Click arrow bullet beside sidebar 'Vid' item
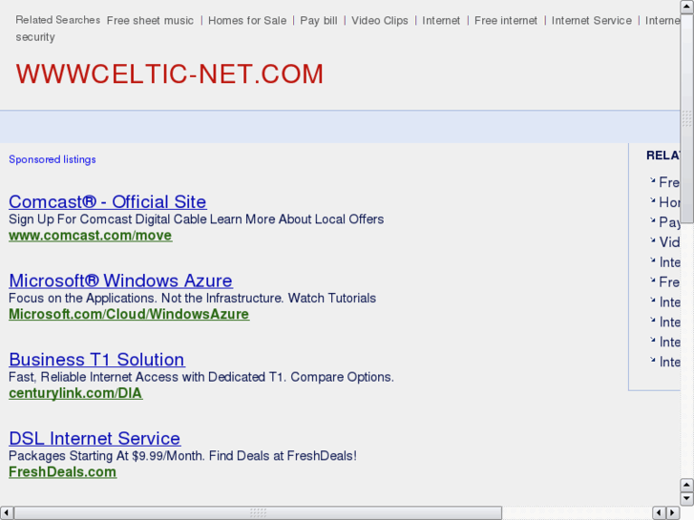Image resolution: width=694 pixels, height=520 pixels. click(652, 240)
